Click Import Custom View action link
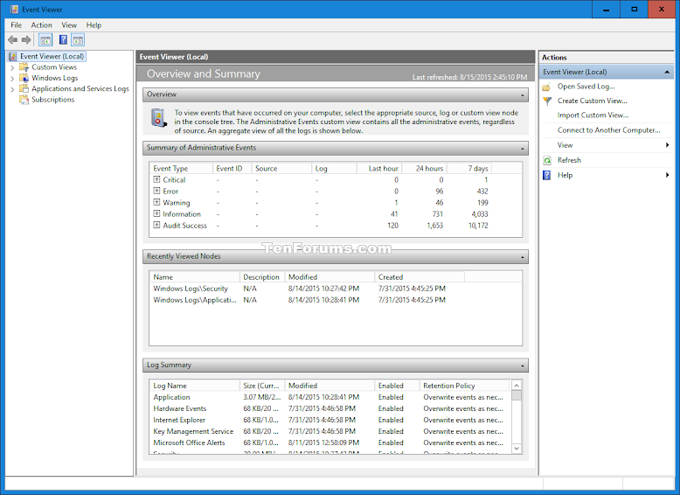 pyautogui.click(x=593, y=115)
